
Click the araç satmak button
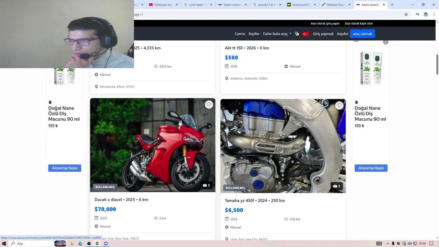coord(363,34)
